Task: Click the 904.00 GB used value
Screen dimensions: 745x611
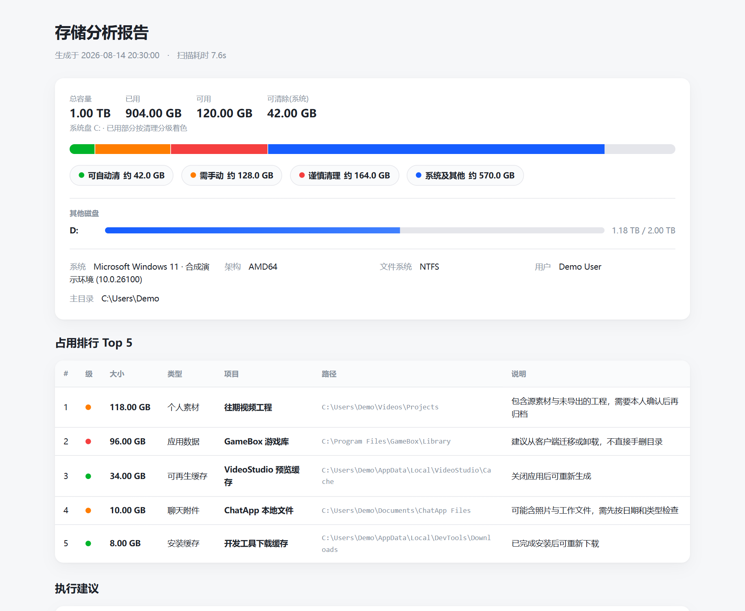Action: click(x=153, y=113)
